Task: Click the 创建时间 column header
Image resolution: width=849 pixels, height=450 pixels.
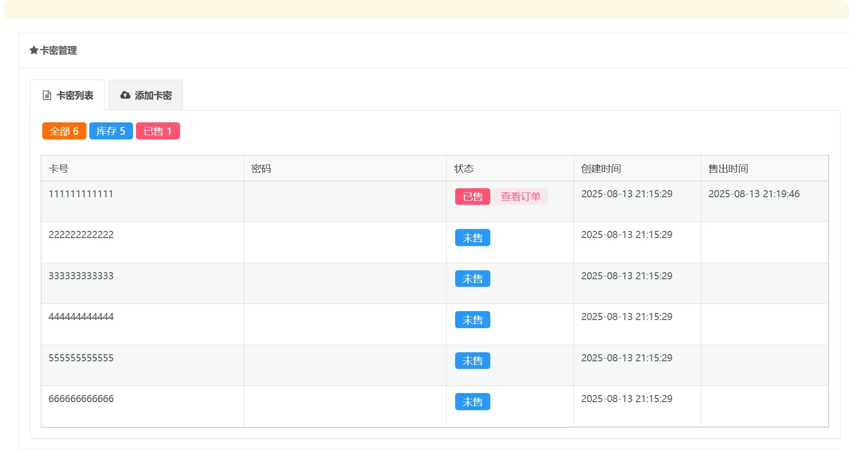Action: 601,169
